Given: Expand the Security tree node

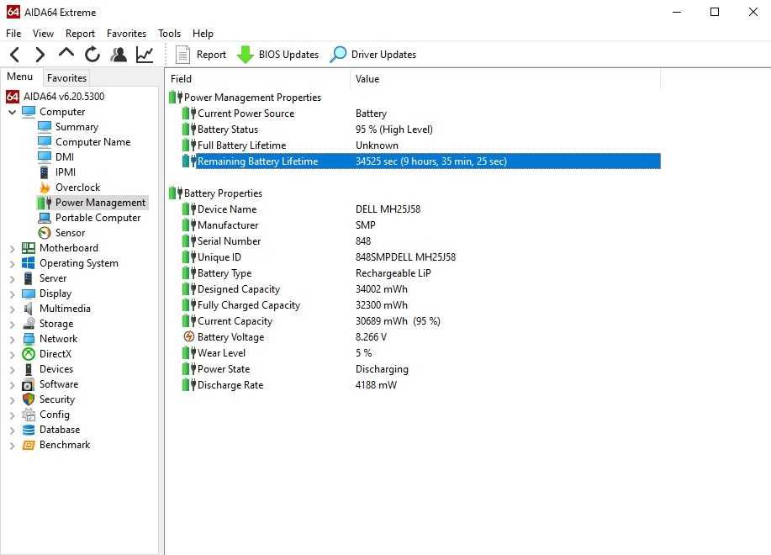Looking at the screenshot, I should [13, 400].
